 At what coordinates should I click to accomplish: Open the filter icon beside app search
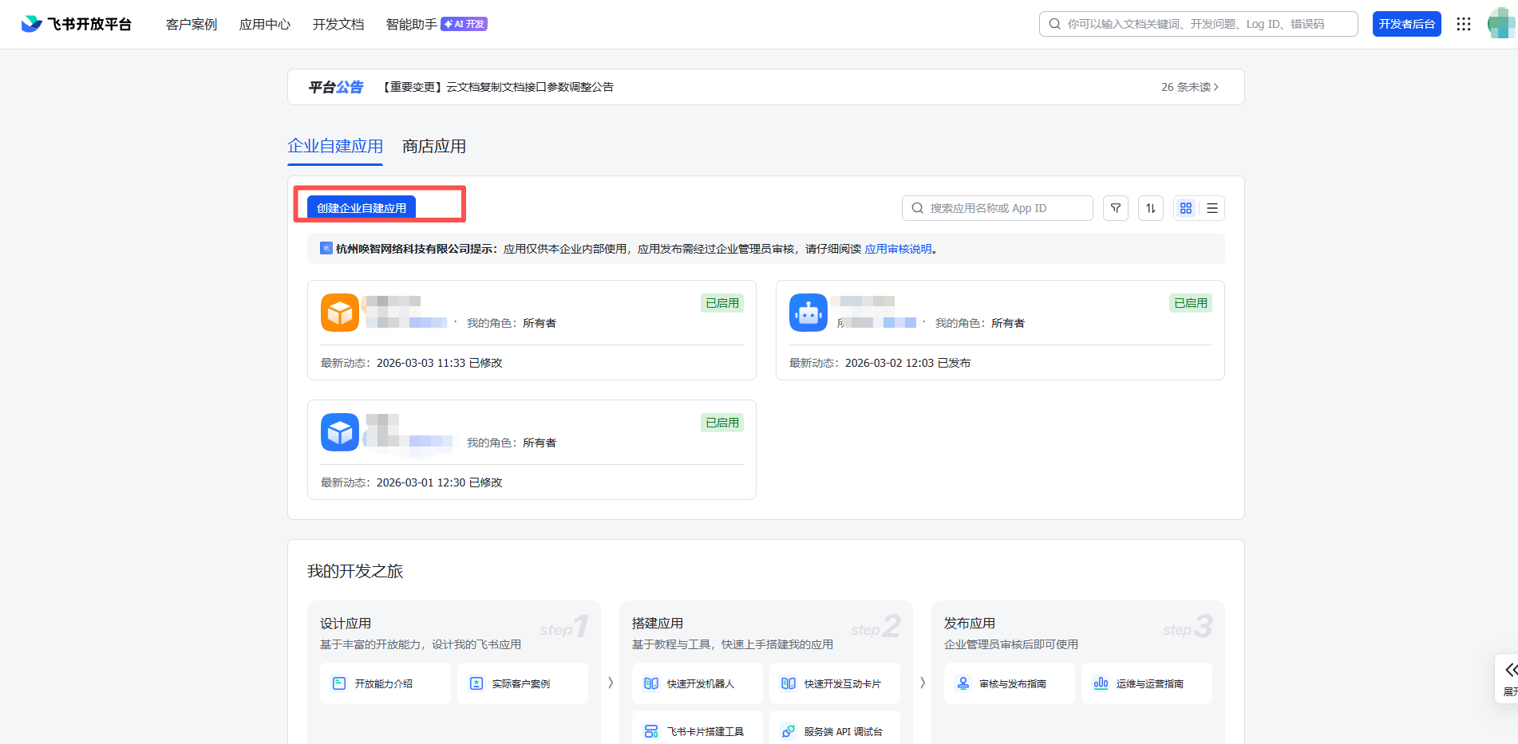tap(1115, 208)
